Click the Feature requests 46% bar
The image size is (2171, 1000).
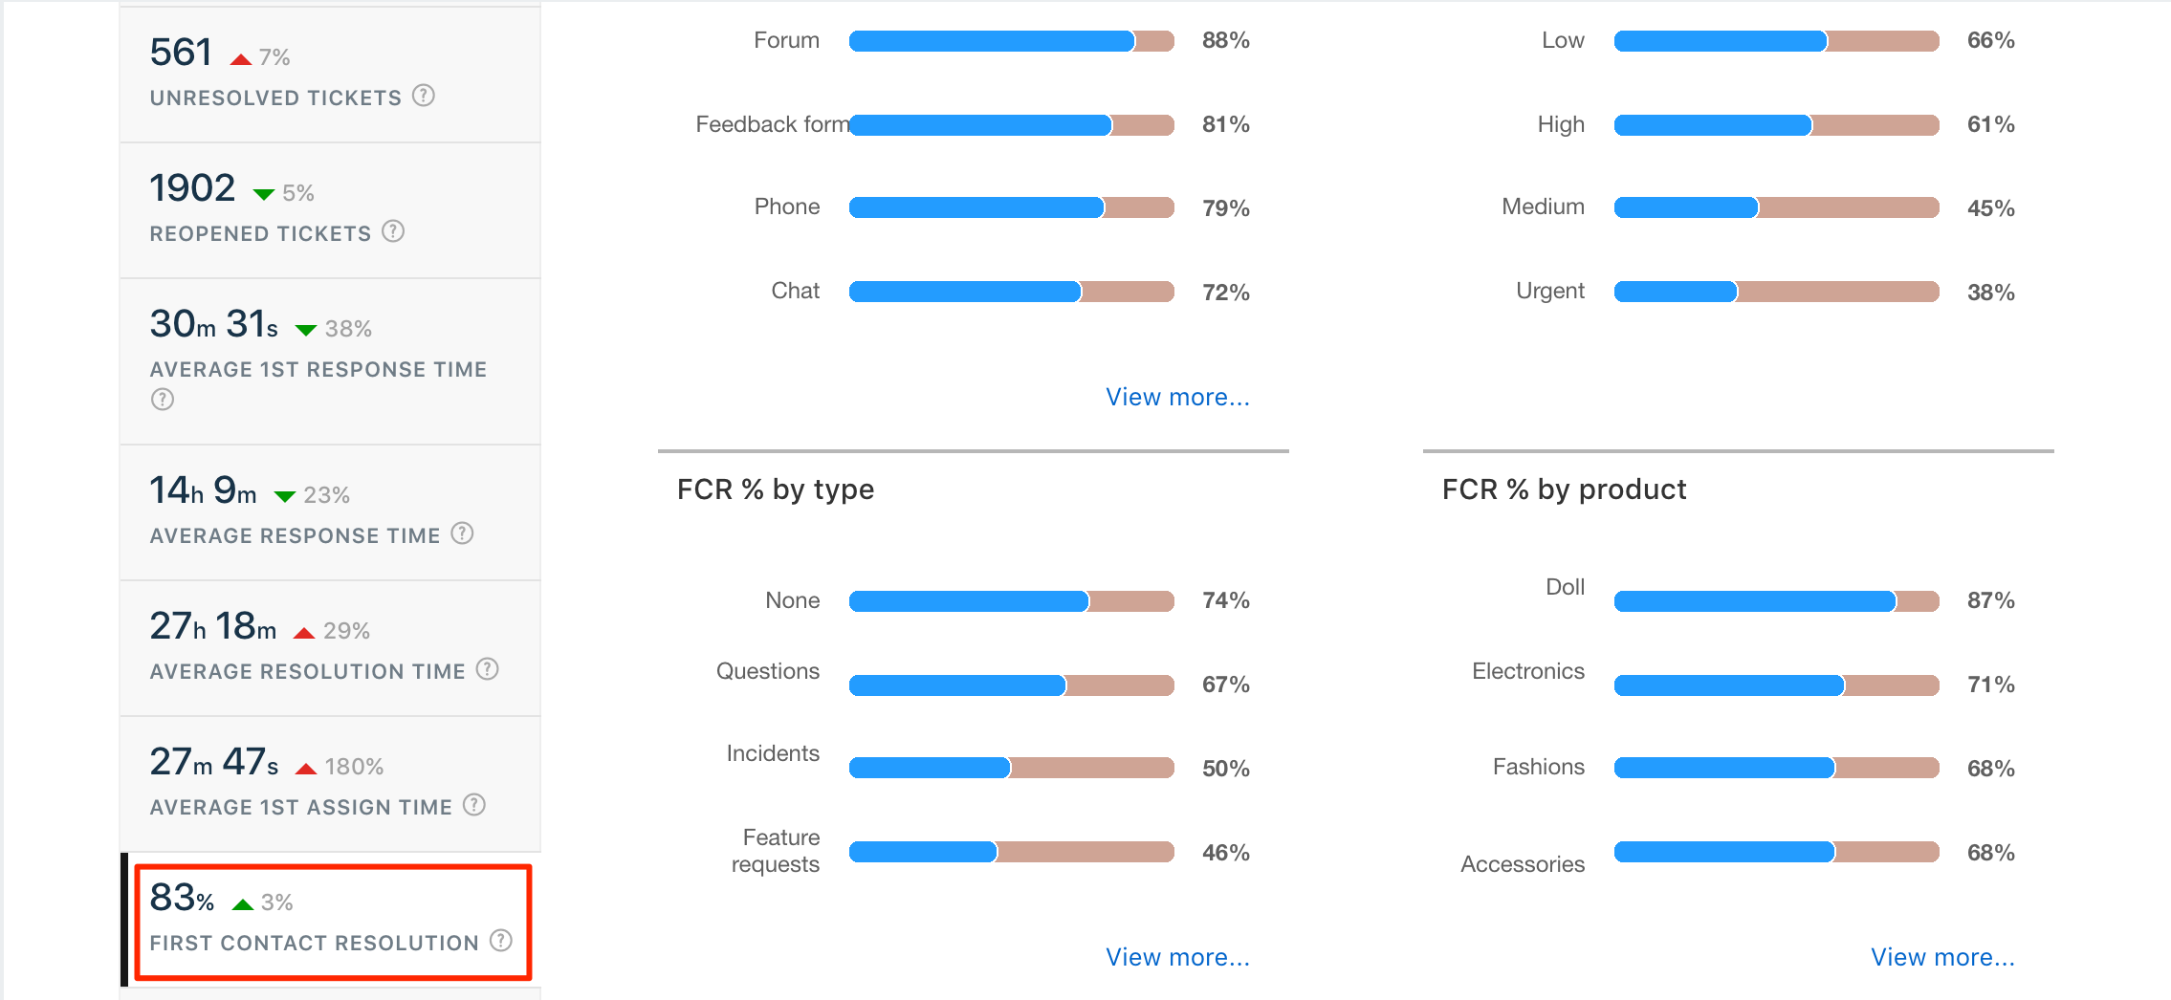pos(1011,852)
